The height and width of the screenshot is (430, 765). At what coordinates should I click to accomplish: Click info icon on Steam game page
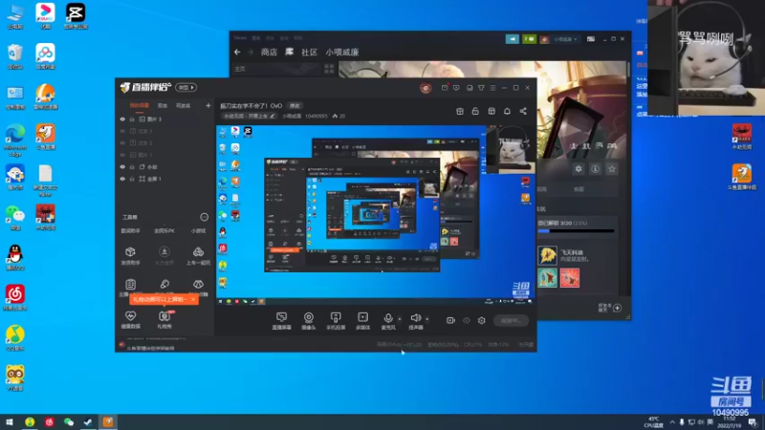point(595,169)
